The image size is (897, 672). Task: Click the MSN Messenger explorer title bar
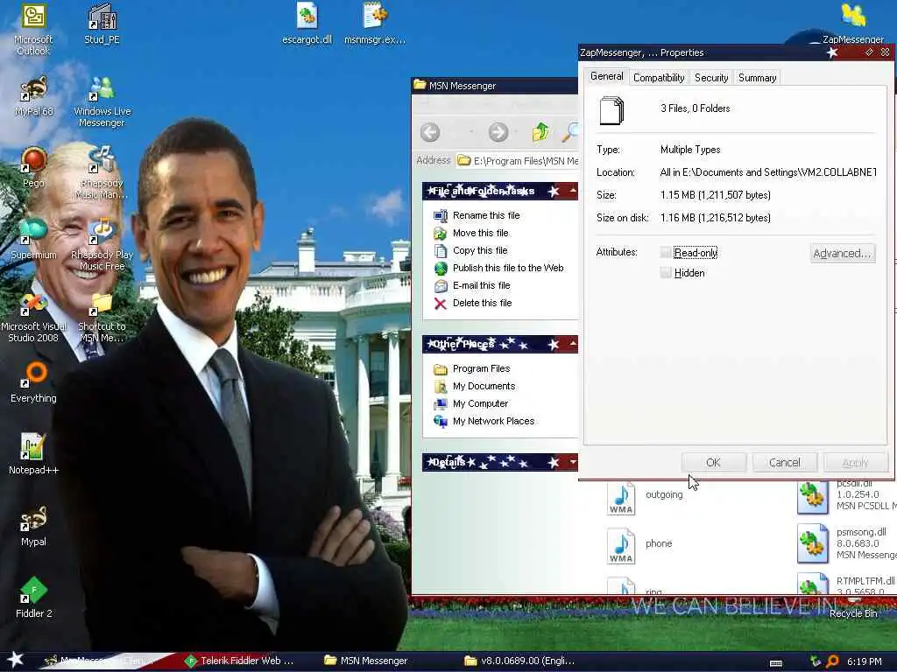click(x=494, y=86)
